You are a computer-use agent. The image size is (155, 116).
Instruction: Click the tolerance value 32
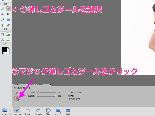[59, 92]
